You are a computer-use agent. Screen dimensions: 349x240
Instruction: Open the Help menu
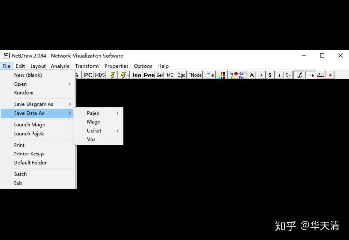point(163,66)
